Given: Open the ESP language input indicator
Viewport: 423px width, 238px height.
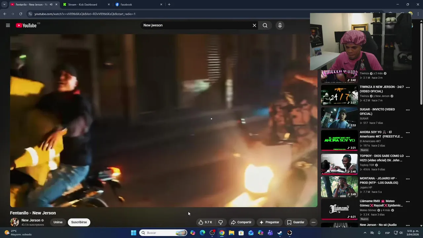Looking at the screenshot, I should click(x=387, y=233).
